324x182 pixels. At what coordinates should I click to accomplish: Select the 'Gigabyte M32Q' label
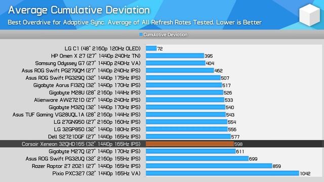(95, 107)
